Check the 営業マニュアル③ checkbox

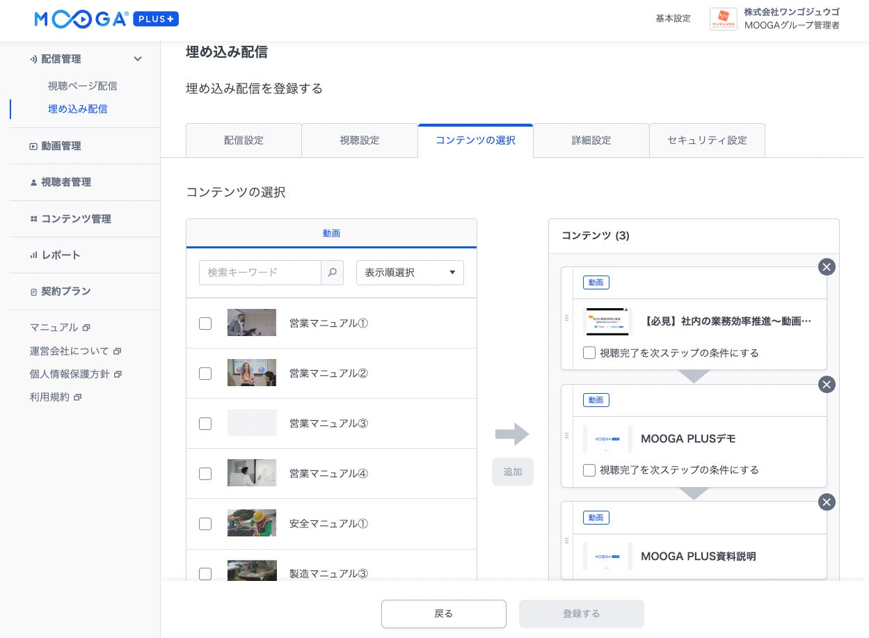click(205, 424)
